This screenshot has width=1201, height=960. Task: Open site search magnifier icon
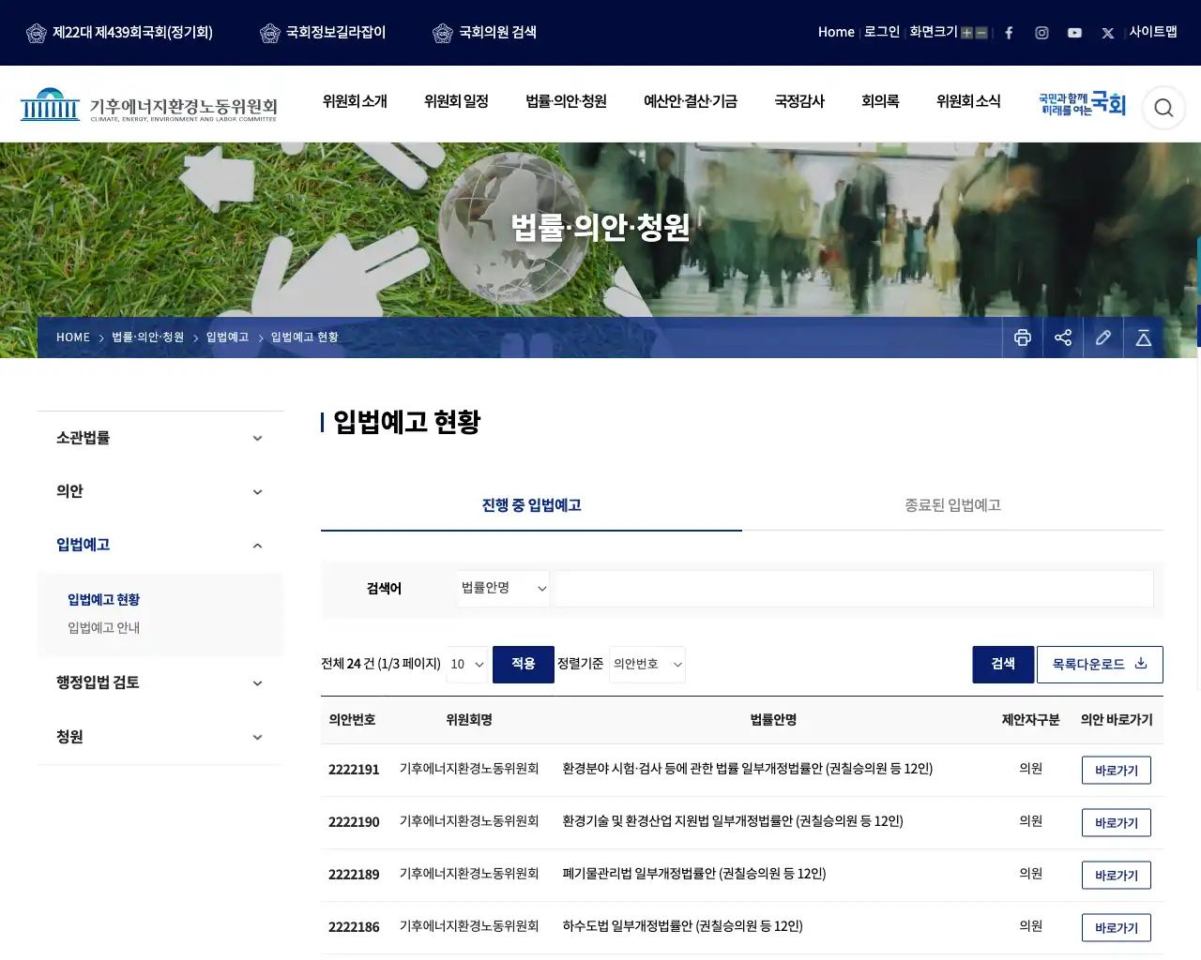(1163, 108)
